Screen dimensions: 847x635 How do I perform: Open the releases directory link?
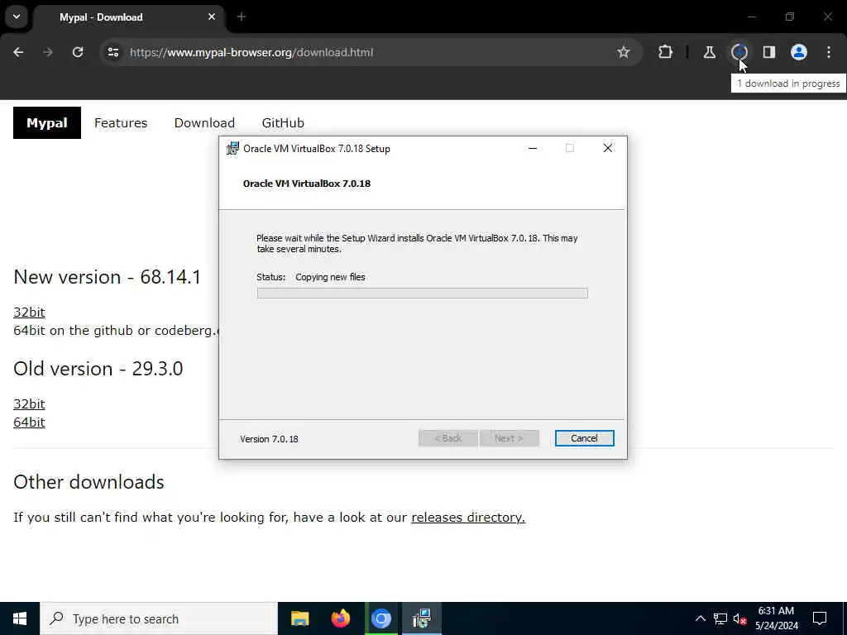468,518
